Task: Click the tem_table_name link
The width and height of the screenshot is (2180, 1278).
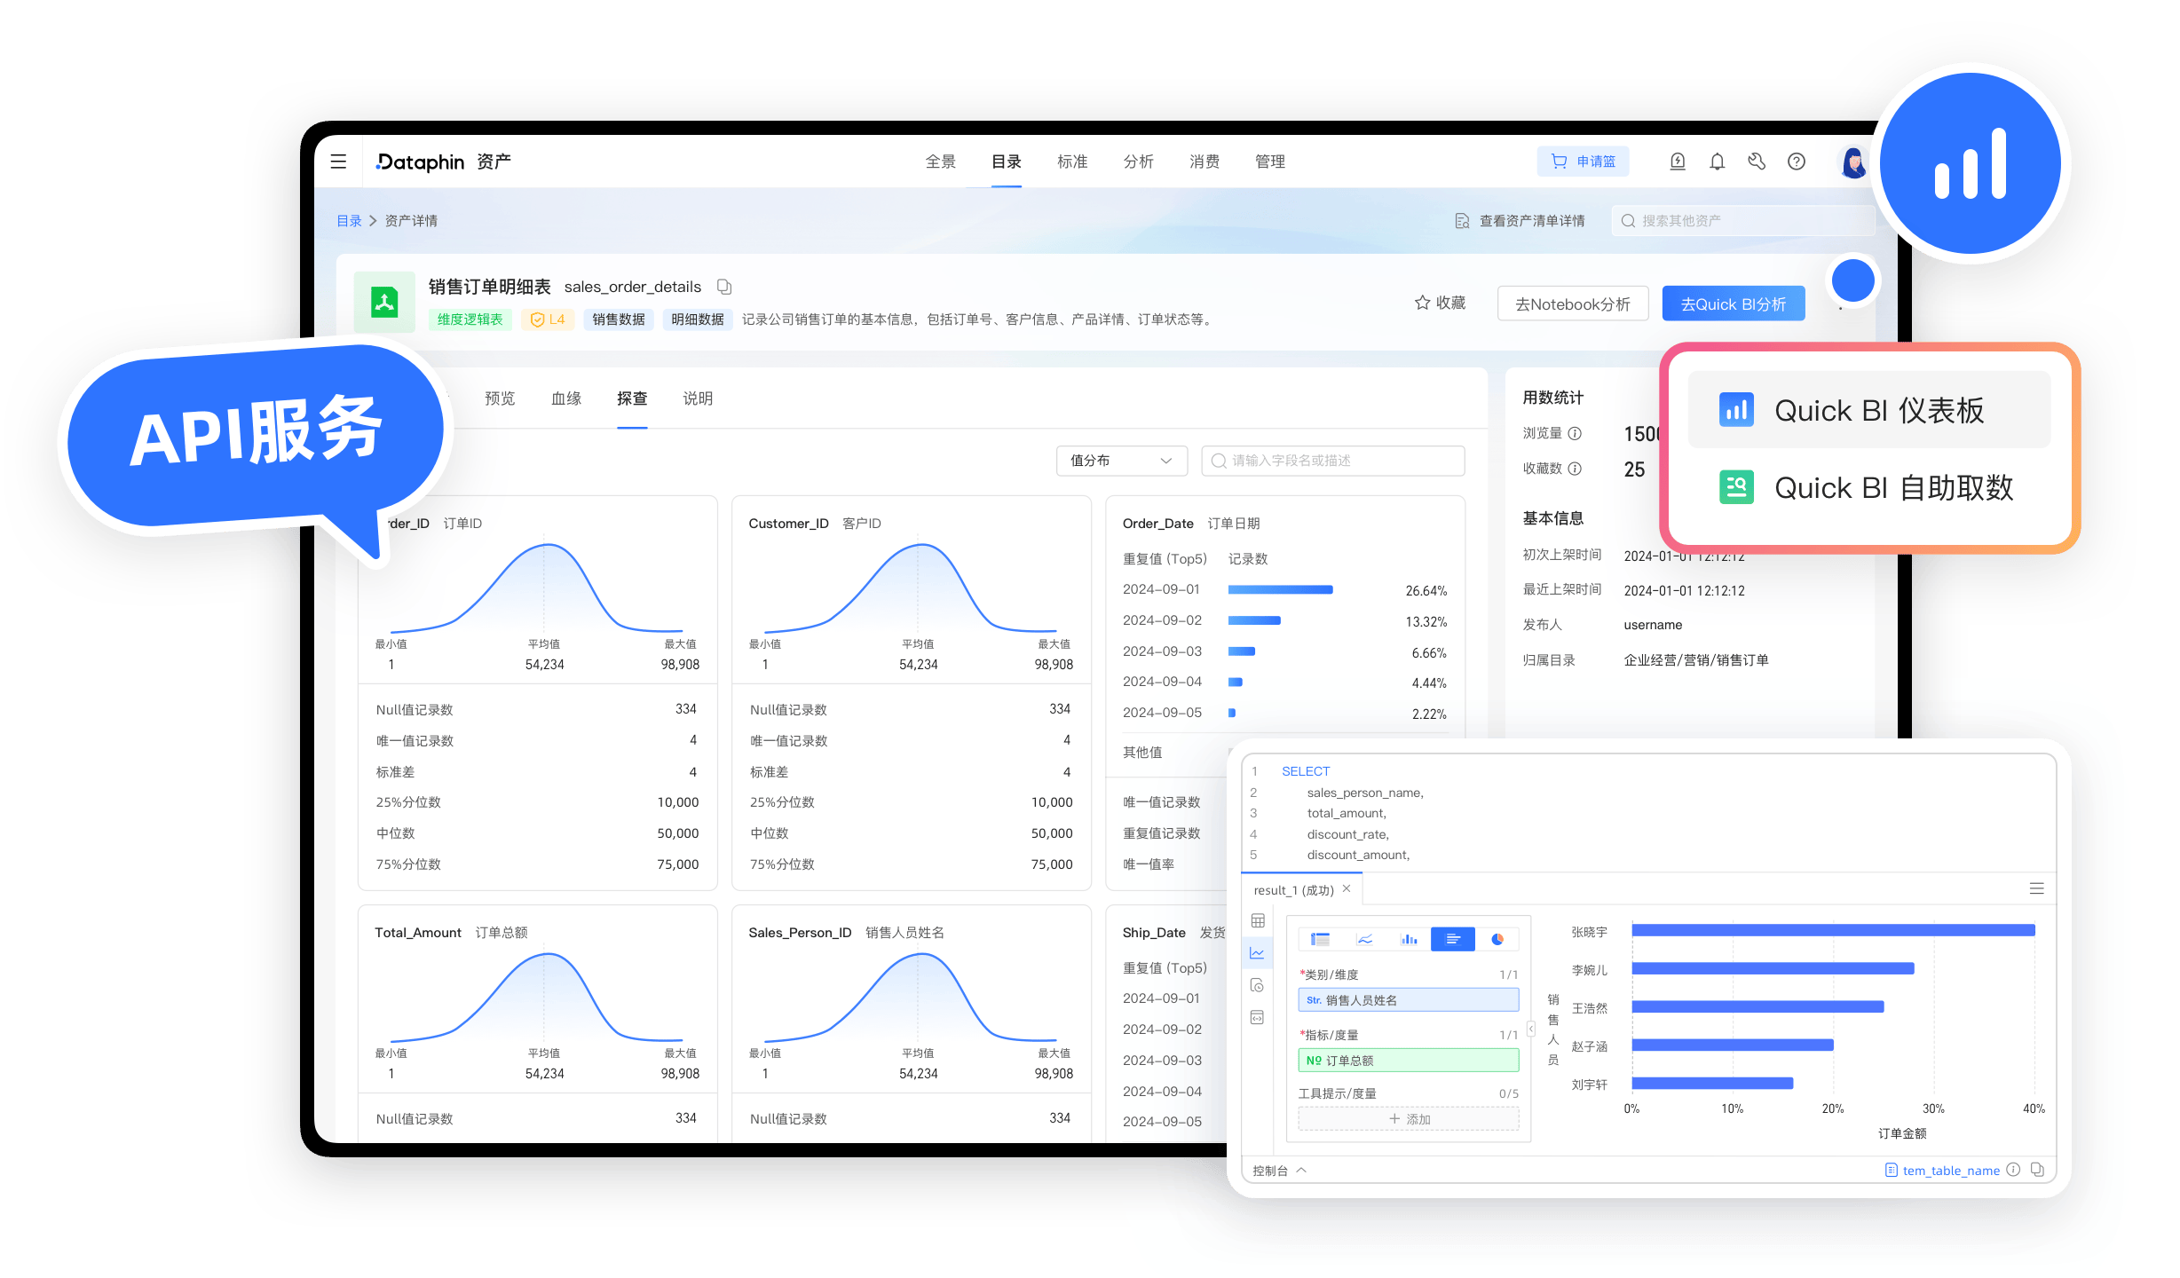Action: point(1951,1171)
